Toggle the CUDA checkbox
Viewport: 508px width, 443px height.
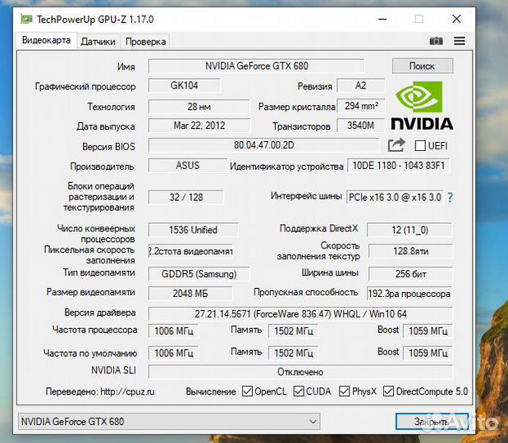click(x=299, y=391)
